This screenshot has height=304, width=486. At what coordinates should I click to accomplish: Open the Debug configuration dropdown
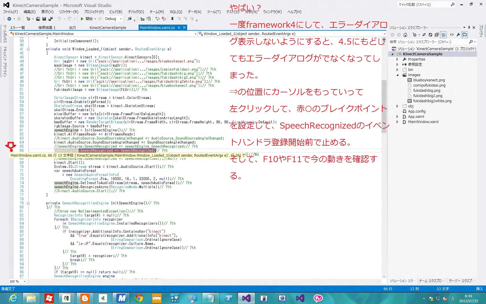point(121,19)
